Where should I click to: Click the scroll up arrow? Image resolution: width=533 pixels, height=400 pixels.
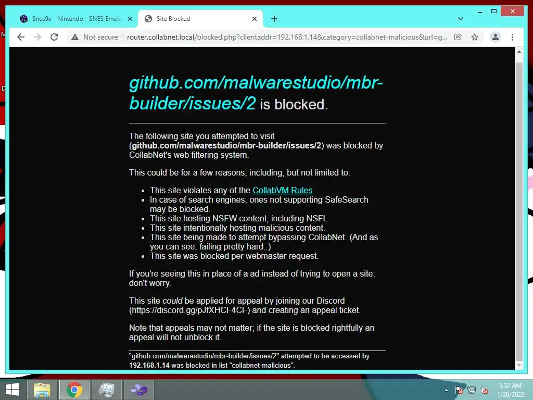coord(519,52)
